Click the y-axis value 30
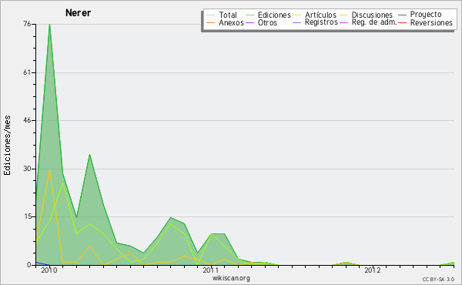 click(27, 169)
